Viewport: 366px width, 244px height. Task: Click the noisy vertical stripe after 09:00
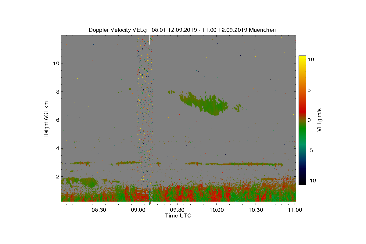[x=145, y=119]
